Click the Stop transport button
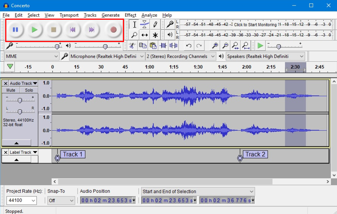 pyautogui.click(x=54, y=30)
